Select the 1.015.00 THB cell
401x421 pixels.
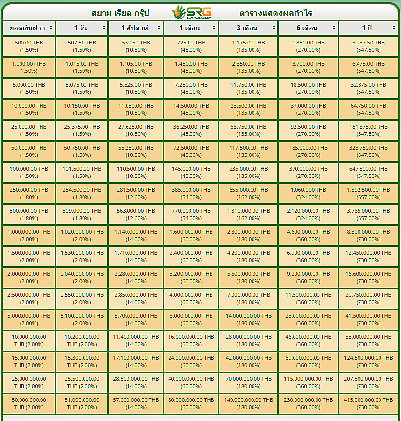(x=82, y=67)
